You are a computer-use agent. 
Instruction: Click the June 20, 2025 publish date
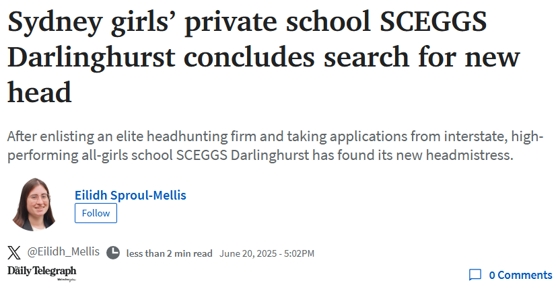(x=248, y=253)
